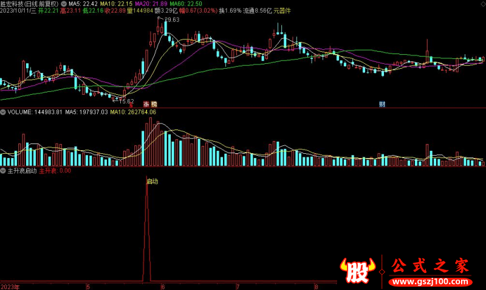Image resolution: width=486 pixels, height=290 pixels.
Task: Click the open price 开22.21
Action: tap(48, 11)
